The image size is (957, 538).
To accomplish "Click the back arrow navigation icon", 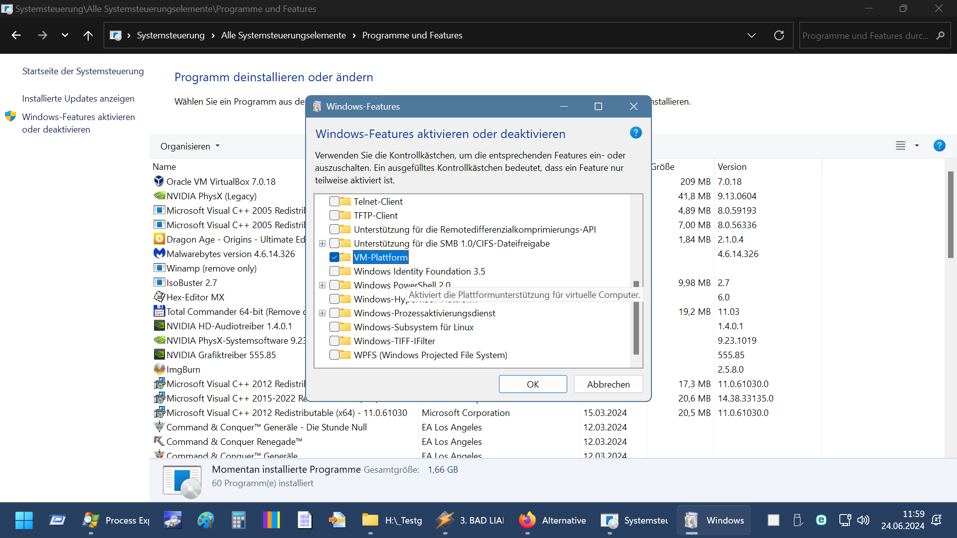I will pyautogui.click(x=16, y=35).
